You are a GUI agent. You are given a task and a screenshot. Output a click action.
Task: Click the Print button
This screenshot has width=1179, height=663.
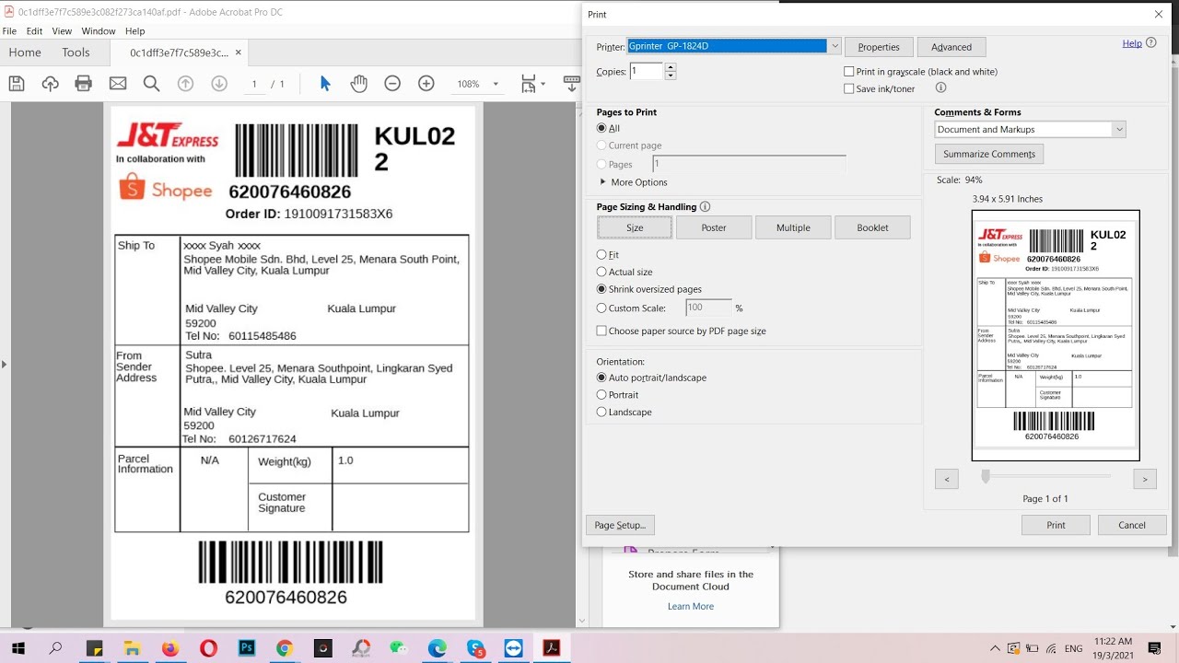coord(1056,525)
